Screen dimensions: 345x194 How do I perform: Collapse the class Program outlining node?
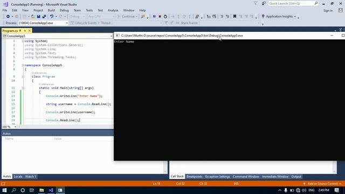click(23, 77)
